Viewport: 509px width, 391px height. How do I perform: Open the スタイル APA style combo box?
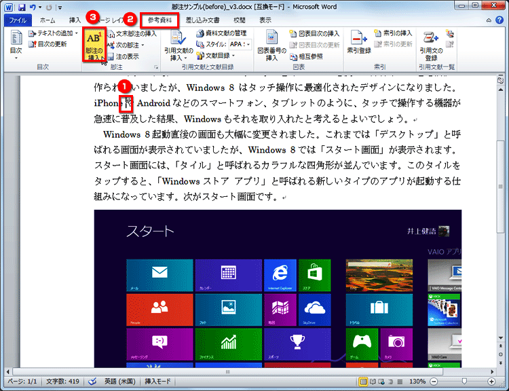tap(240, 44)
